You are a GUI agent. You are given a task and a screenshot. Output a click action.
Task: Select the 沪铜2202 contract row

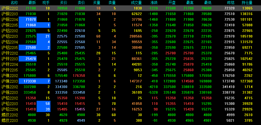131,8
